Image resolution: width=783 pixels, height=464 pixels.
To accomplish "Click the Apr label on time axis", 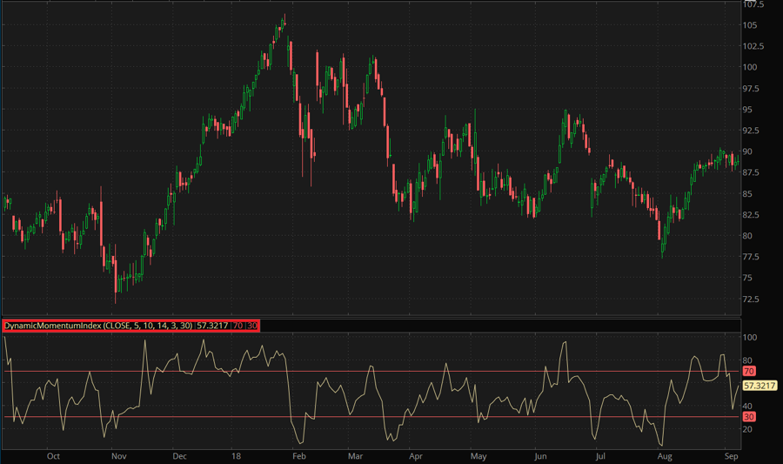I will (416, 455).
